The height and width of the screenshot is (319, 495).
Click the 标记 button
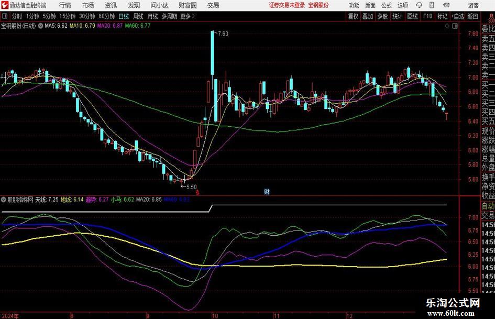442,16
